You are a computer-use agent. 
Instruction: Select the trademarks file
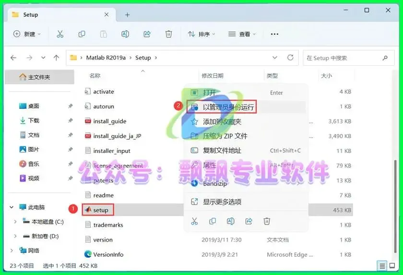(x=104, y=225)
